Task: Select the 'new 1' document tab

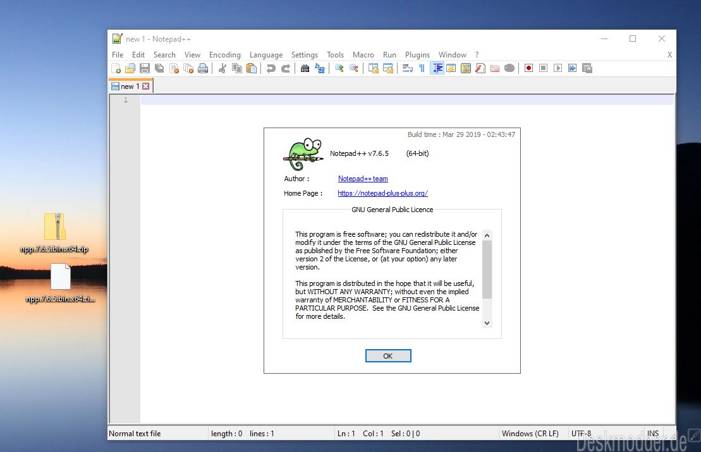Action: tap(131, 86)
